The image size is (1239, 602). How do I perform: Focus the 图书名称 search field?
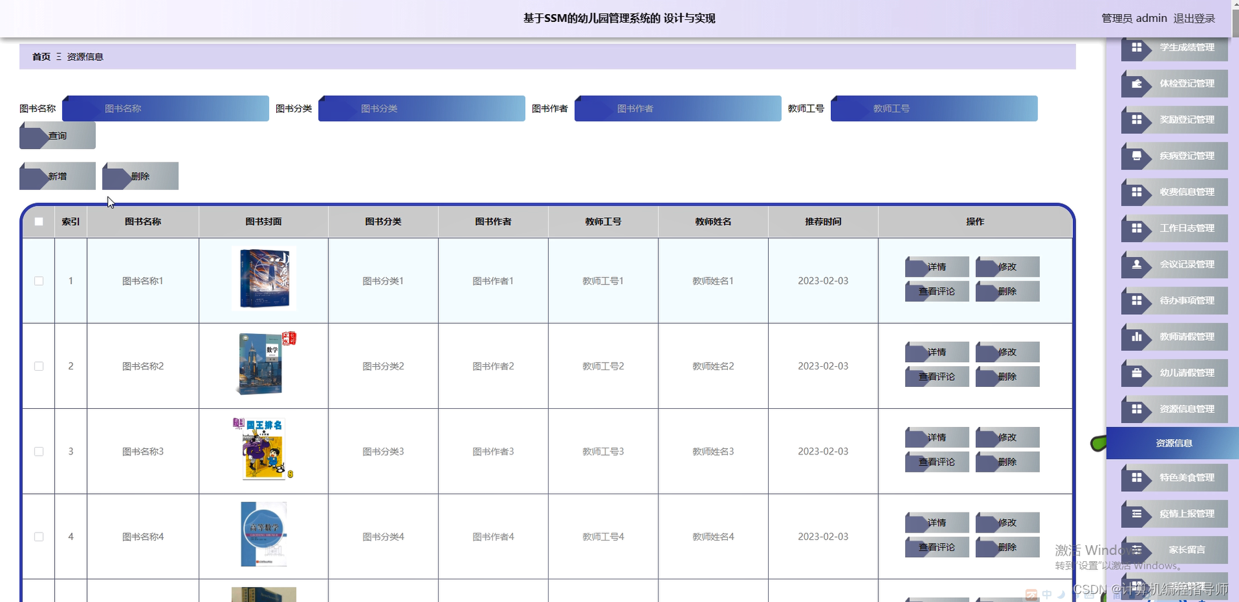coord(165,108)
